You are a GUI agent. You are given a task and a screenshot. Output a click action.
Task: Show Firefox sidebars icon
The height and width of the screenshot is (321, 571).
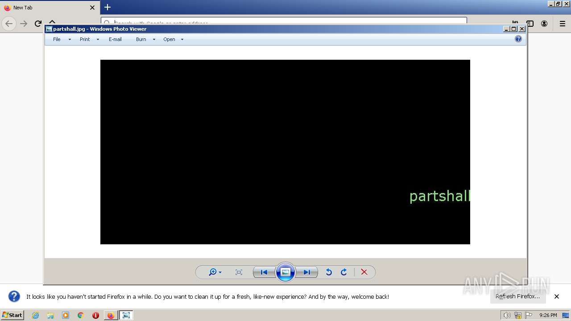tap(530, 24)
